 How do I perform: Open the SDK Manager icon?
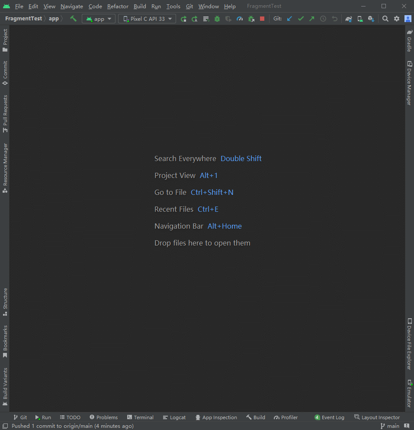coord(371,19)
